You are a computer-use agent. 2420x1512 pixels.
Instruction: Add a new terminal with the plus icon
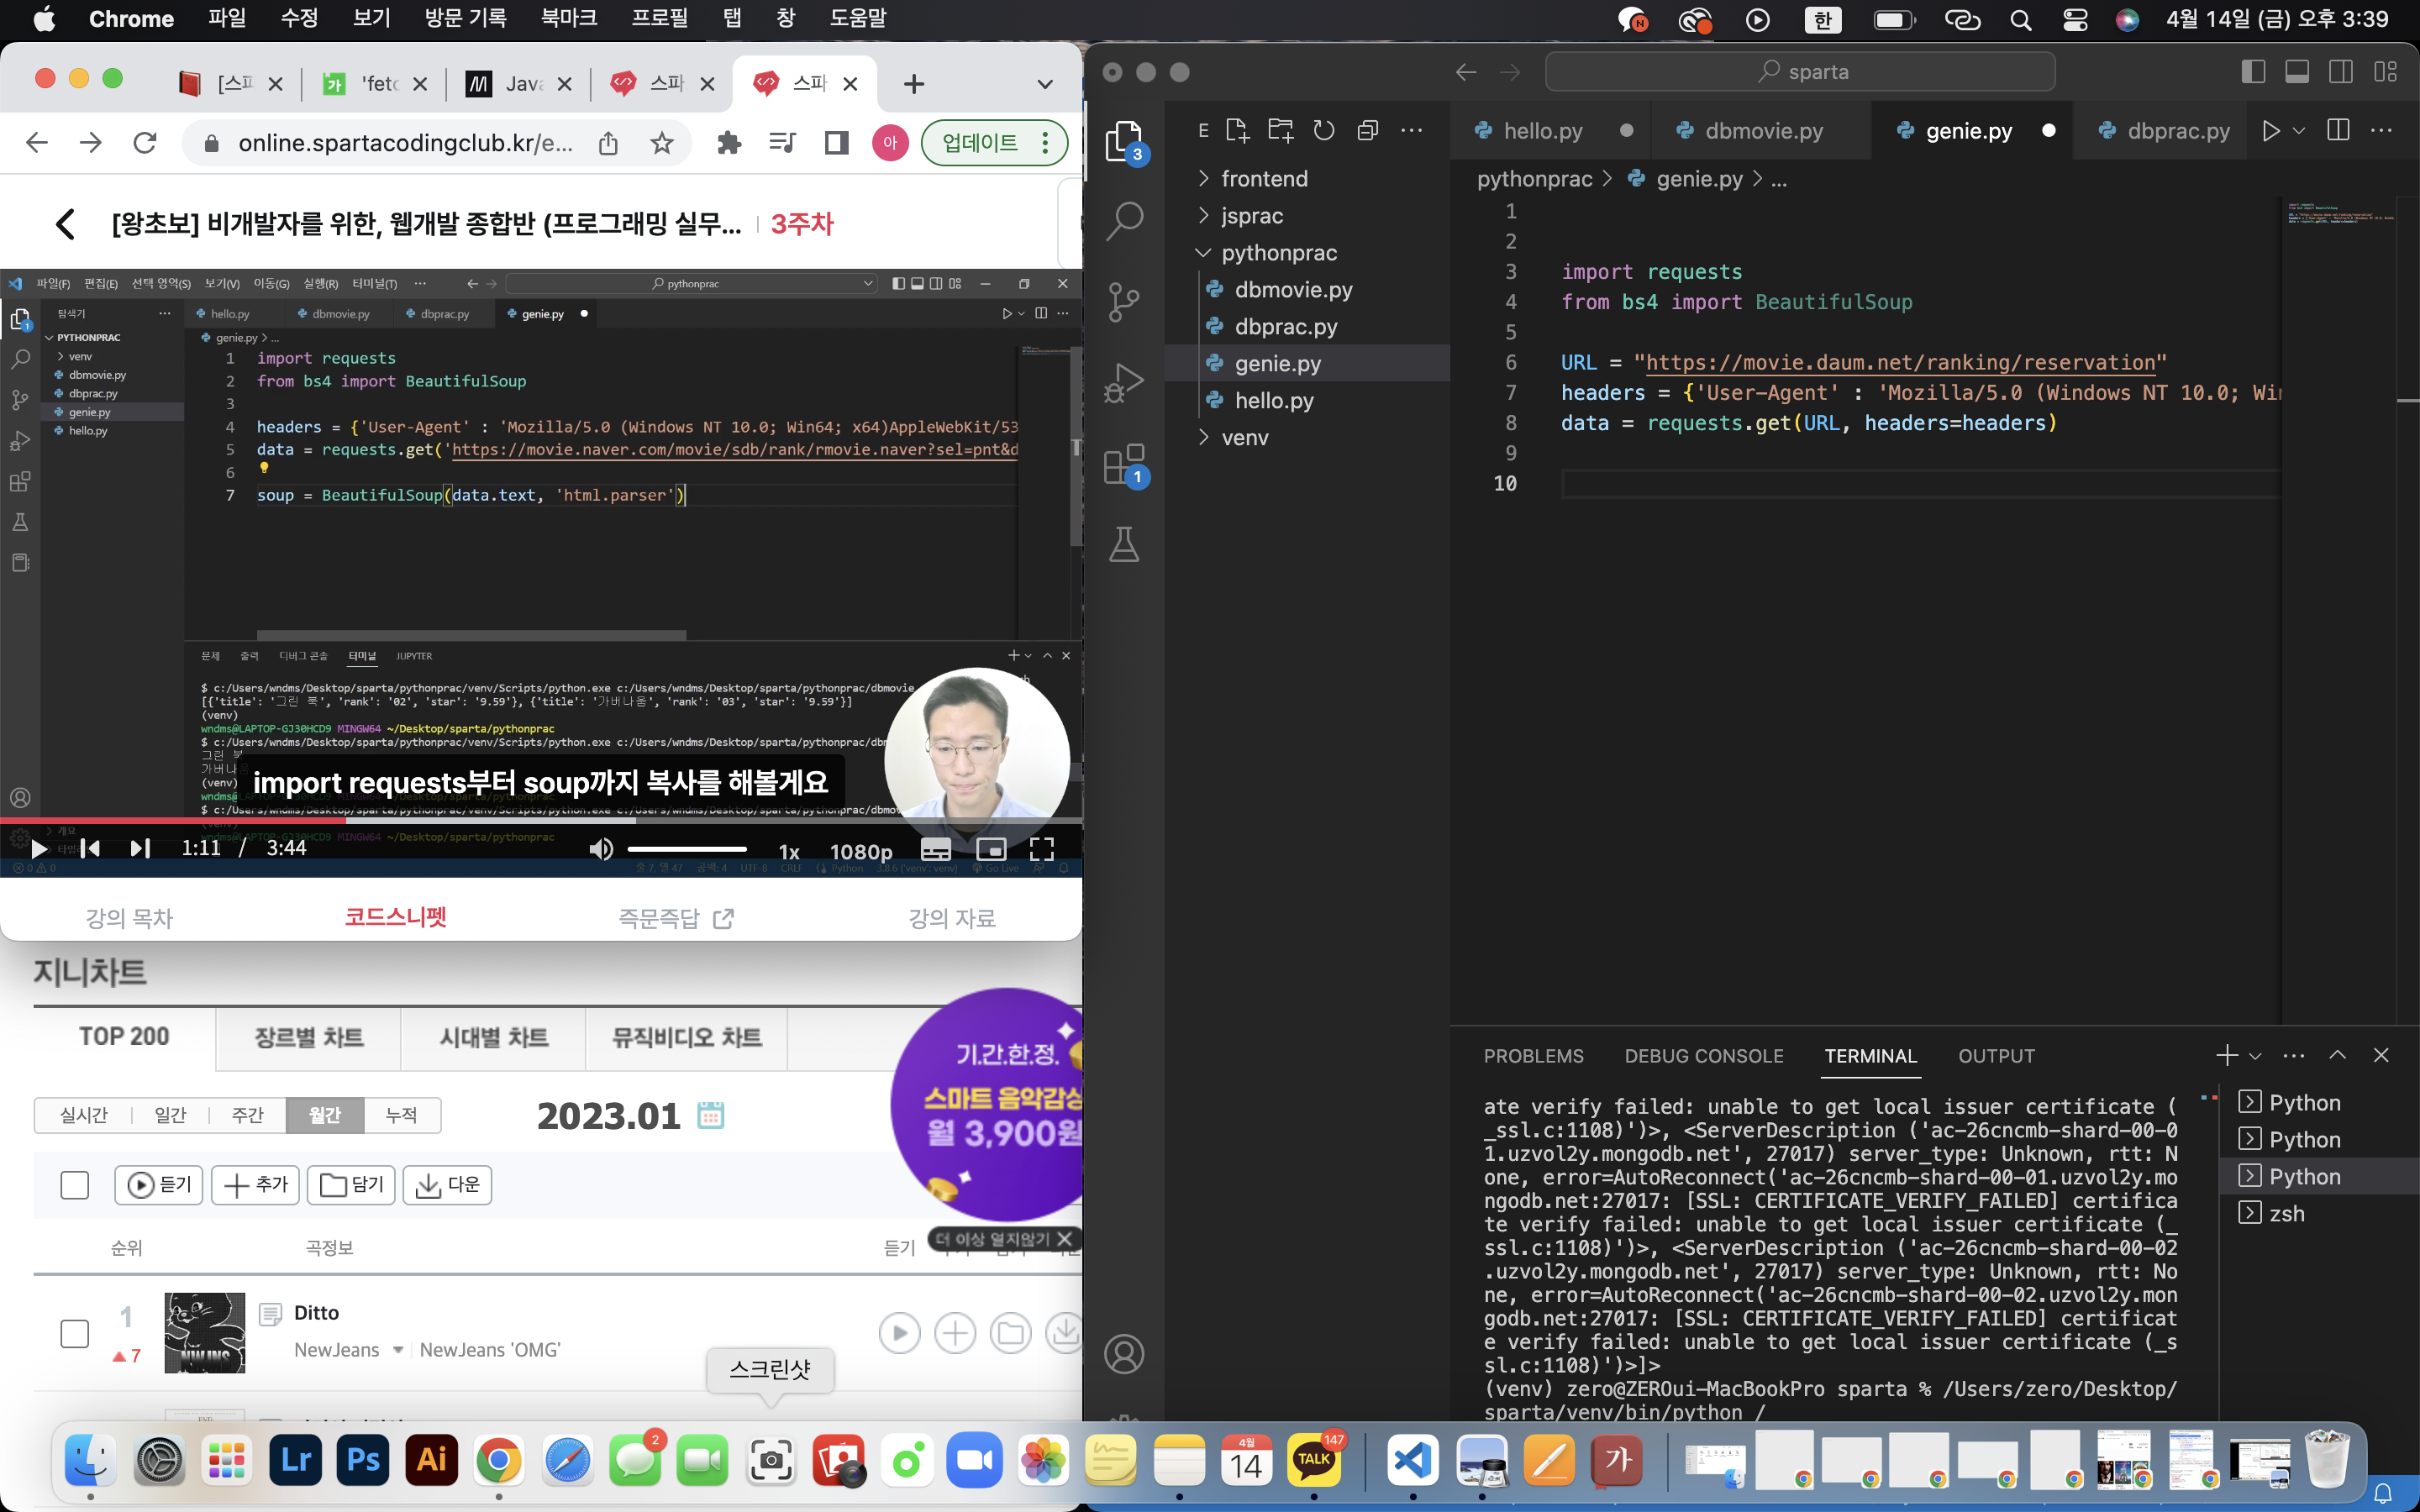pyautogui.click(x=2226, y=1055)
